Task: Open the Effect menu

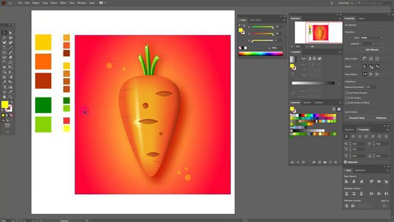Action: click(63, 3)
